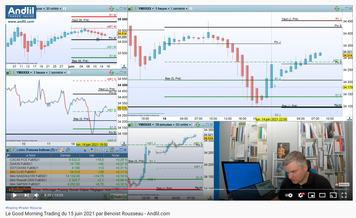Enable YouTube theater mode
Screen dimensions: 356x218
click(x=322, y=195)
